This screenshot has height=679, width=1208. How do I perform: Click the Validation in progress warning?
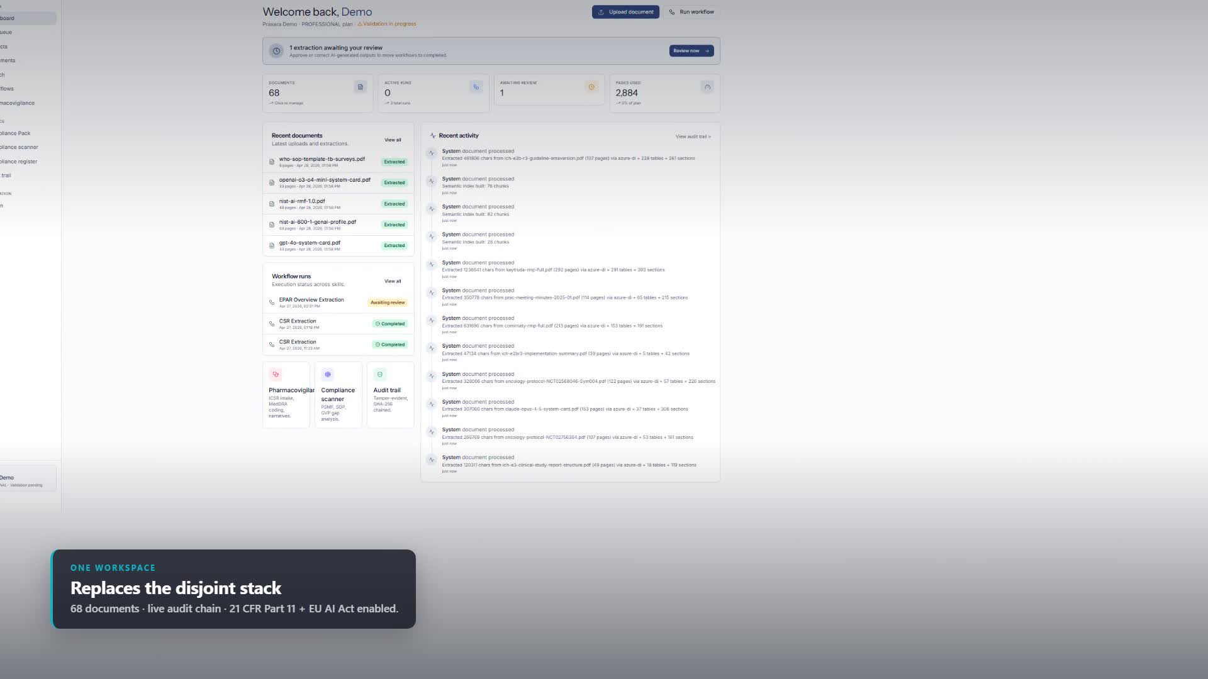click(387, 24)
